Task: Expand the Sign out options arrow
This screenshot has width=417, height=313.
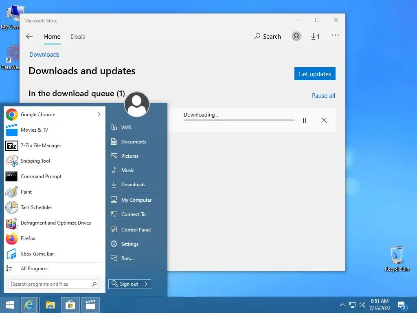Action: [x=146, y=284]
